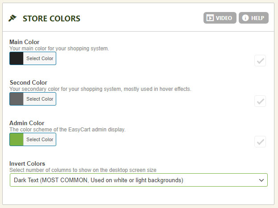Screen dimensions: 278x208
Task: Click the Main Color label
Action: (x=24, y=42)
